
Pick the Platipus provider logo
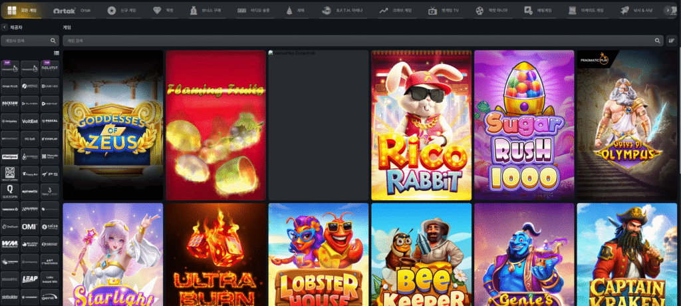tap(11, 156)
